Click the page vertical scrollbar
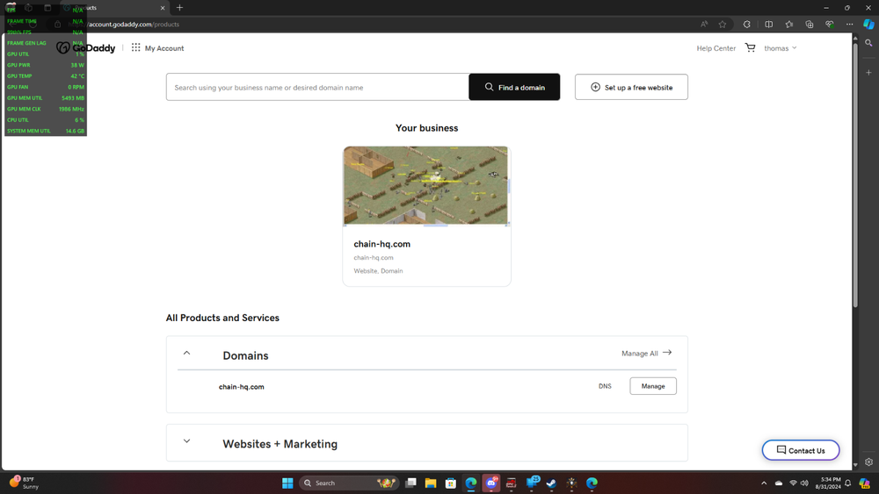 click(855, 174)
